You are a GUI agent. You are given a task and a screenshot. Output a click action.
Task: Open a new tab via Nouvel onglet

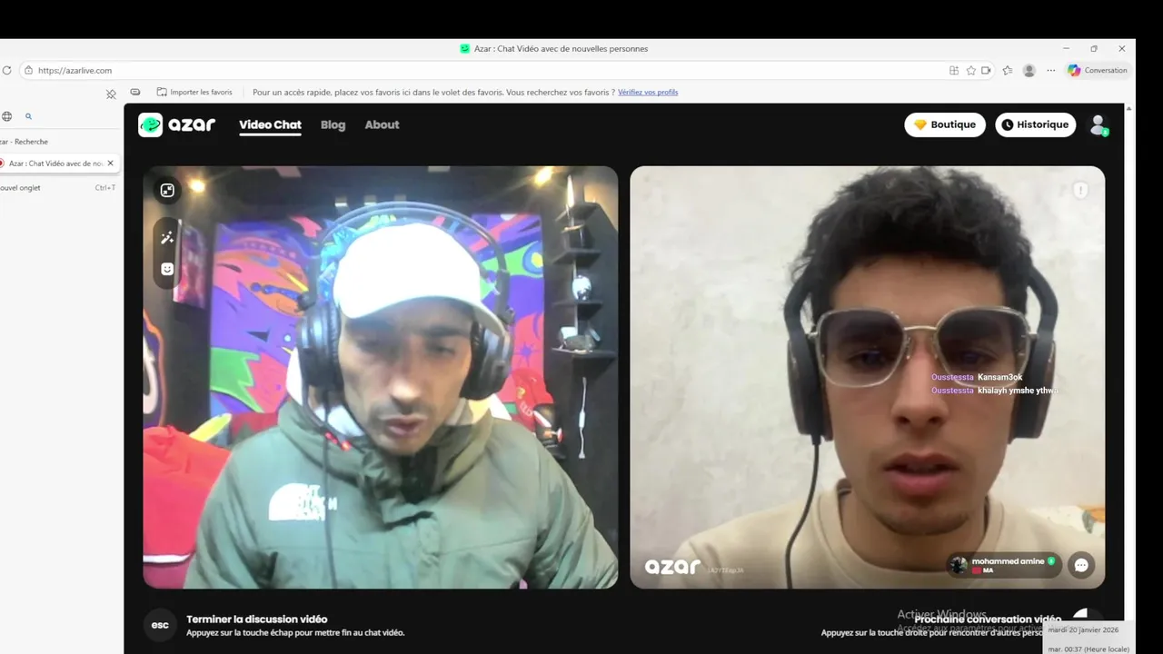[58, 188]
